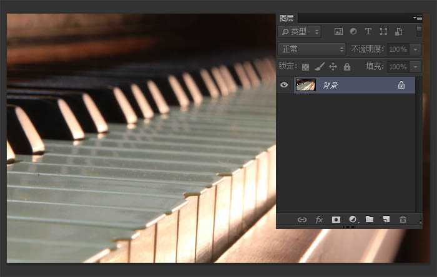
Task: Toggle the lock all padlock
Action: [x=346, y=67]
